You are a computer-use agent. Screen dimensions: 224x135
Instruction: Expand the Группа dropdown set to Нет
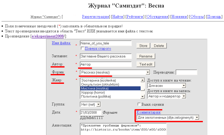pyautogui.click(x=90, y=104)
